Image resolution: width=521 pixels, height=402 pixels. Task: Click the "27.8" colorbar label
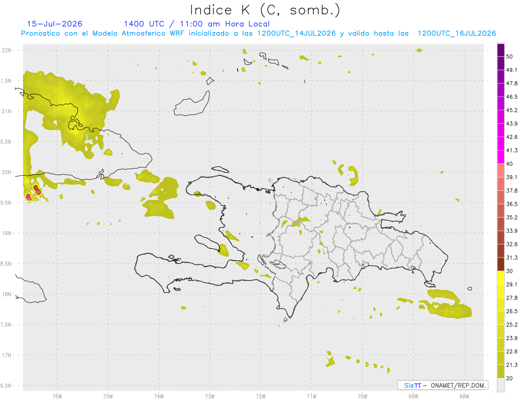(x=512, y=298)
